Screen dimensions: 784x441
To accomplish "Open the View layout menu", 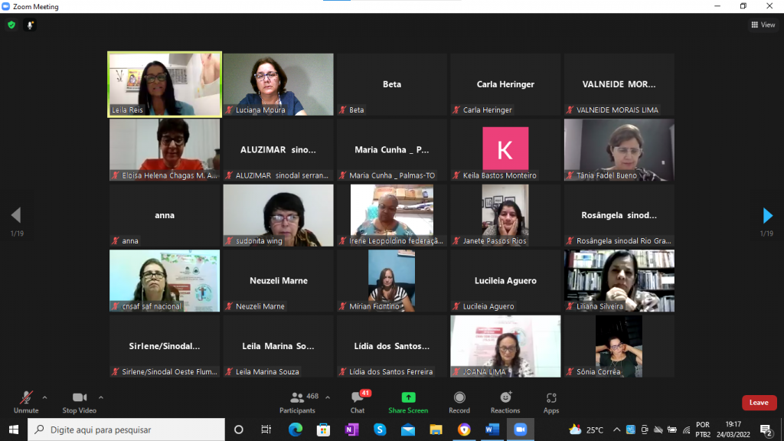I will pos(763,24).
